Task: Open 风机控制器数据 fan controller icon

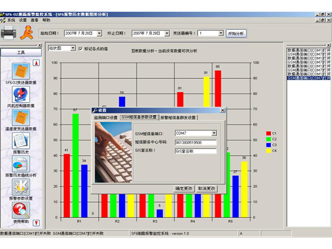Action: [21, 94]
